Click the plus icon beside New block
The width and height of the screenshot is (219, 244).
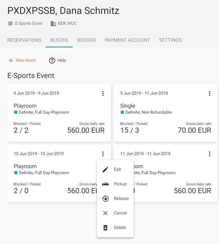click(11, 60)
